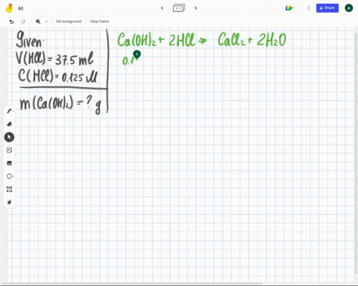Select the Circle shape tool
This screenshot has height=286, width=358.
(x=10, y=177)
